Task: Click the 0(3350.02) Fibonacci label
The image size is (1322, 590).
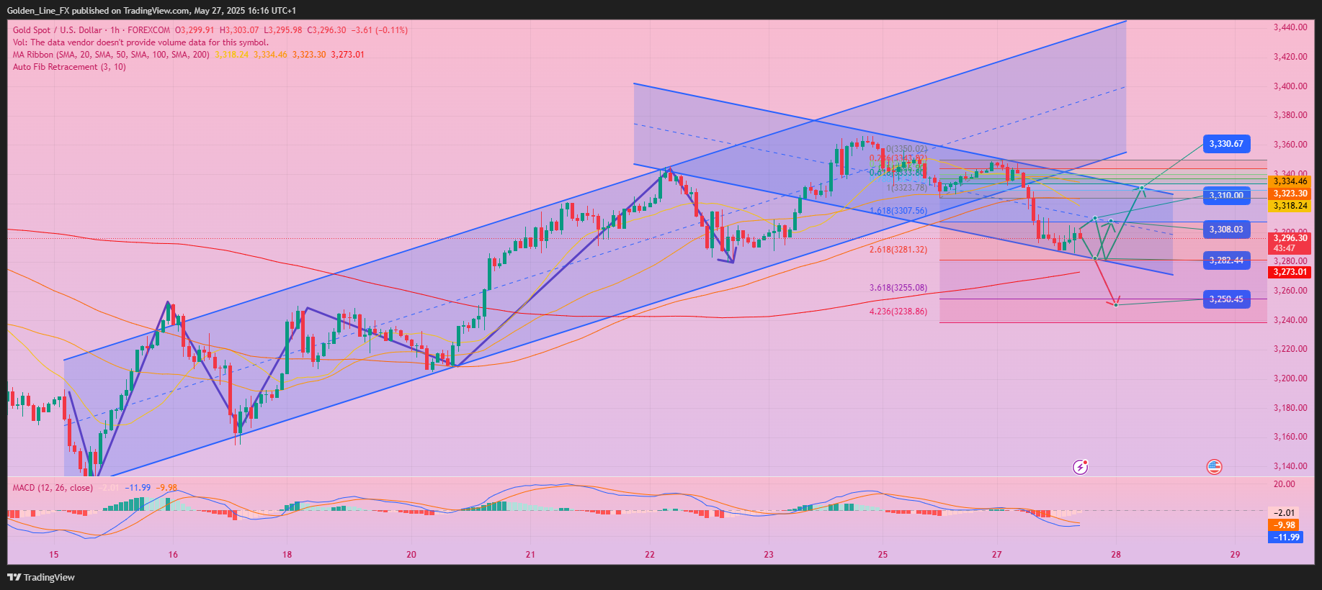Action: [x=907, y=149]
